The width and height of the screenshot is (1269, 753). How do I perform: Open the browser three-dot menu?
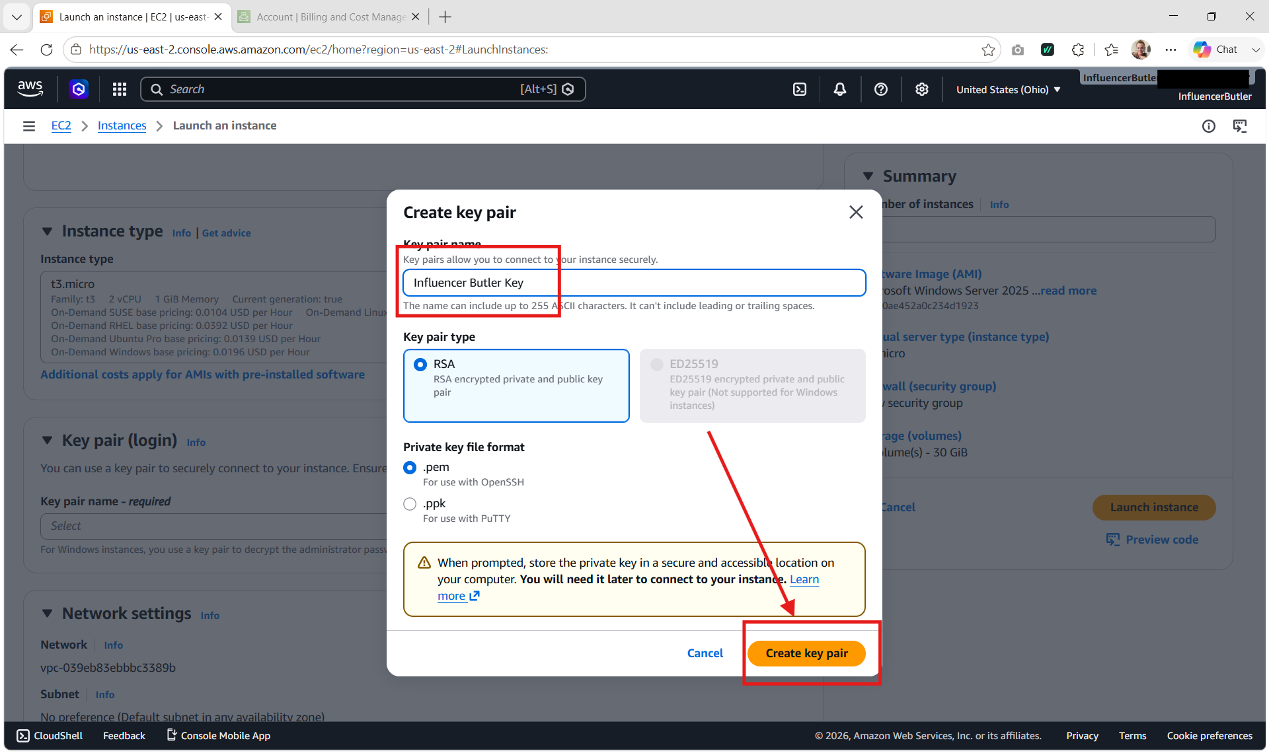pyautogui.click(x=1171, y=50)
